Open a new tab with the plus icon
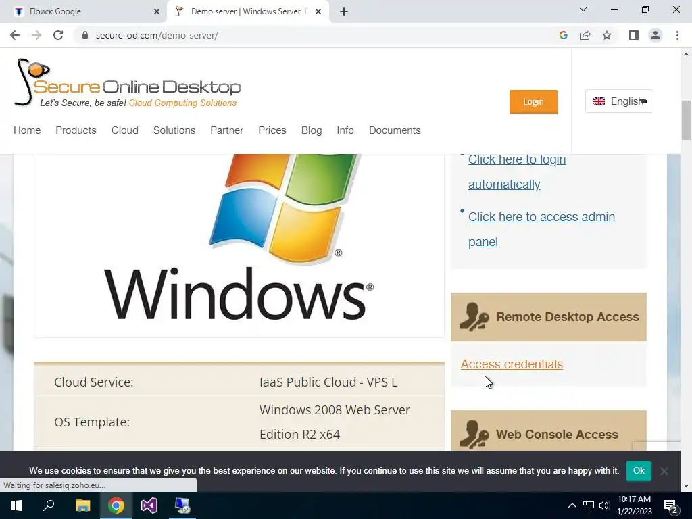 click(344, 11)
